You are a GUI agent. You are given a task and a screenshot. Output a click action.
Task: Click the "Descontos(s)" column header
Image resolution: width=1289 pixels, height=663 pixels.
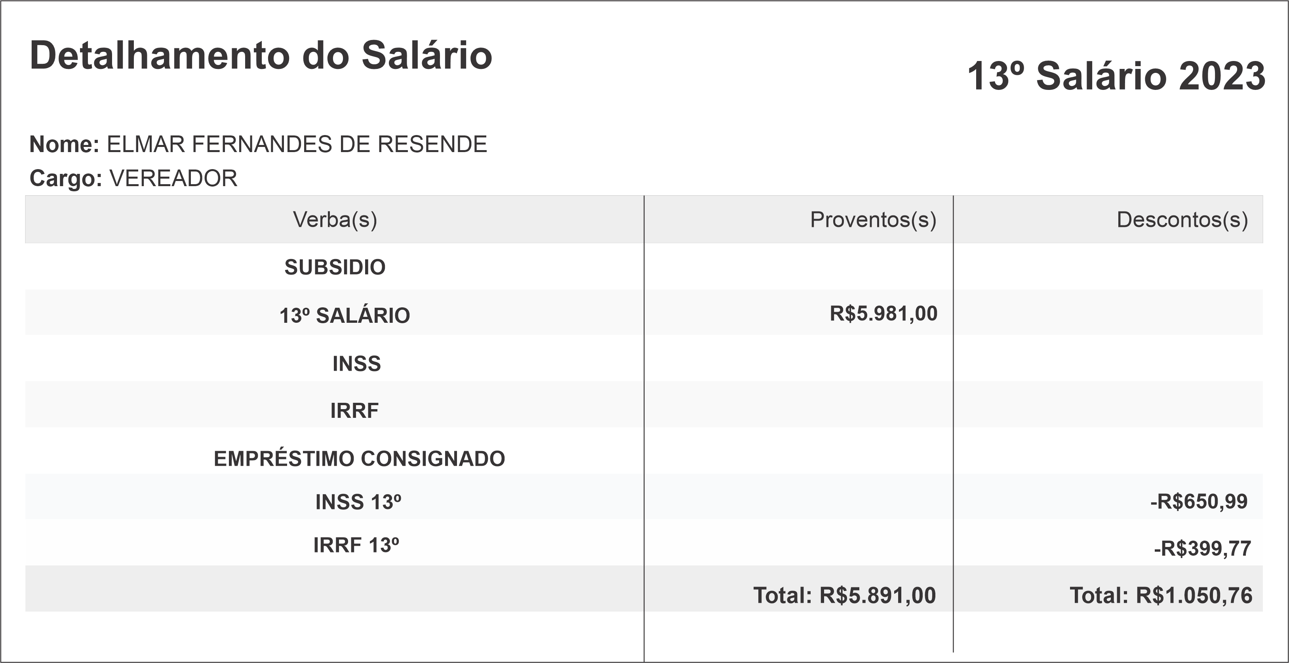(1182, 220)
